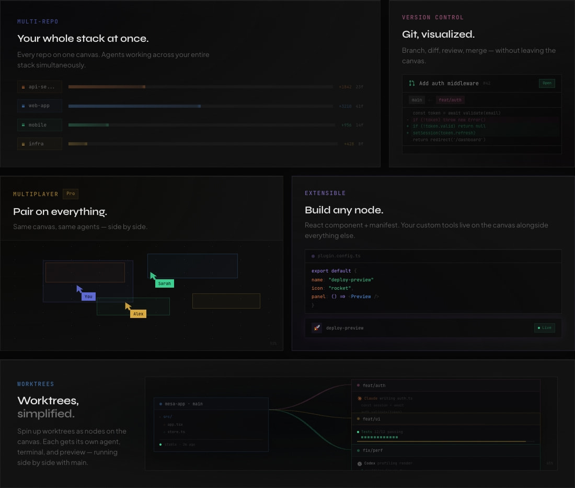575x488 pixels.
Task: Click the fix/perf worktree header
Action: 445,450
